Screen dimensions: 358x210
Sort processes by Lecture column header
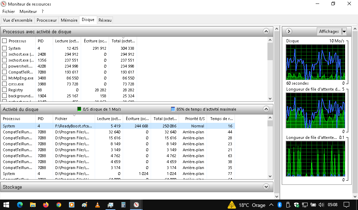[x=67, y=41]
